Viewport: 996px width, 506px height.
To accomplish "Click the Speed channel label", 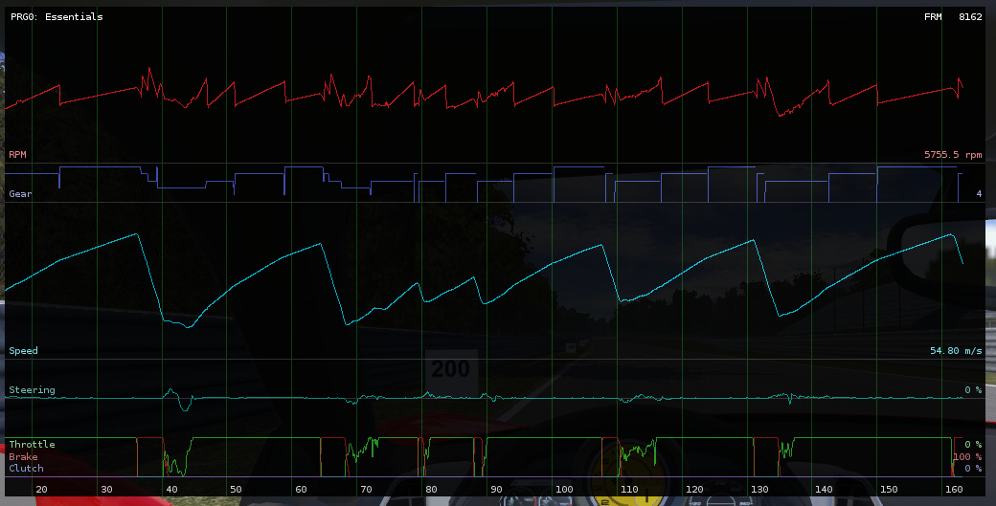I will tap(24, 351).
